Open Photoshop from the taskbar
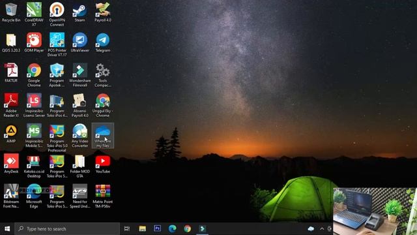417x235 pixels. [158, 228]
